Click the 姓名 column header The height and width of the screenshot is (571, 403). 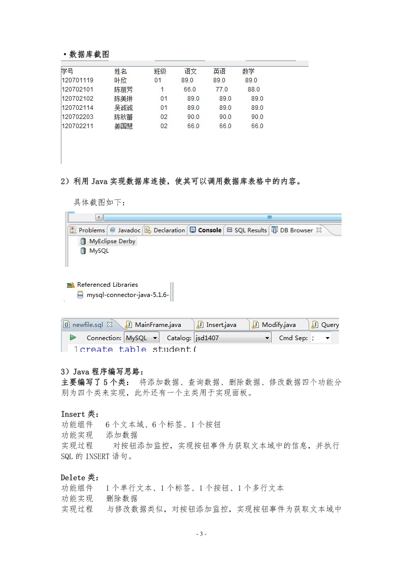pyautogui.click(x=121, y=71)
